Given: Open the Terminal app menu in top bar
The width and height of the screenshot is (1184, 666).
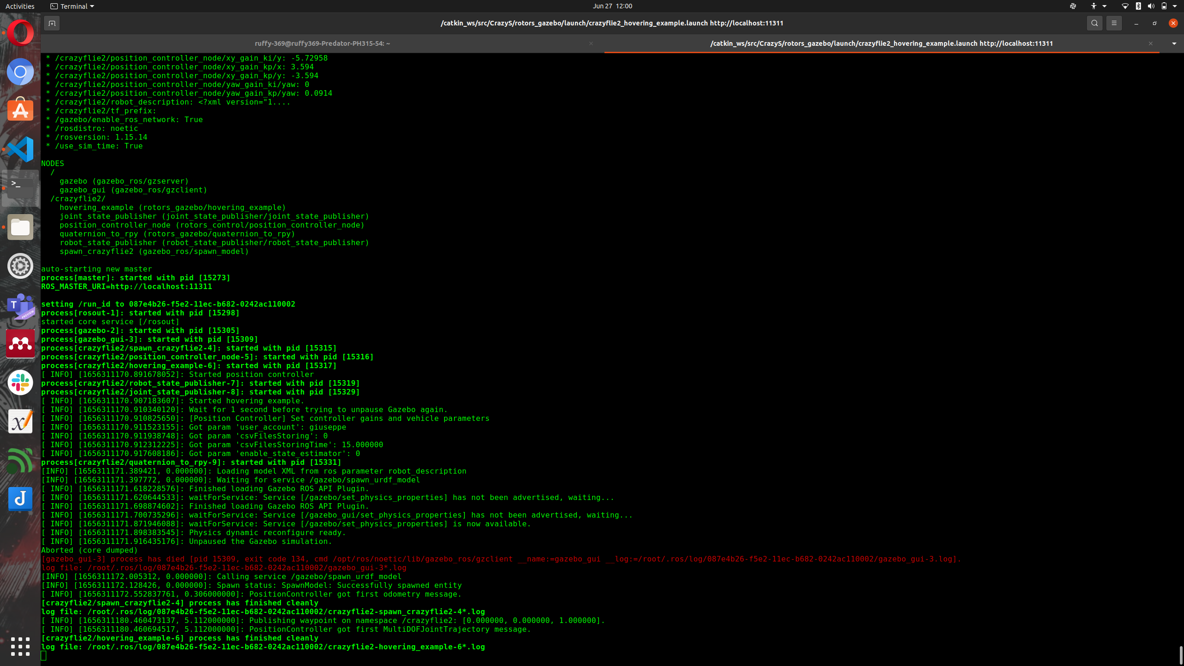Looking at the screenshot, I should 72,6.
